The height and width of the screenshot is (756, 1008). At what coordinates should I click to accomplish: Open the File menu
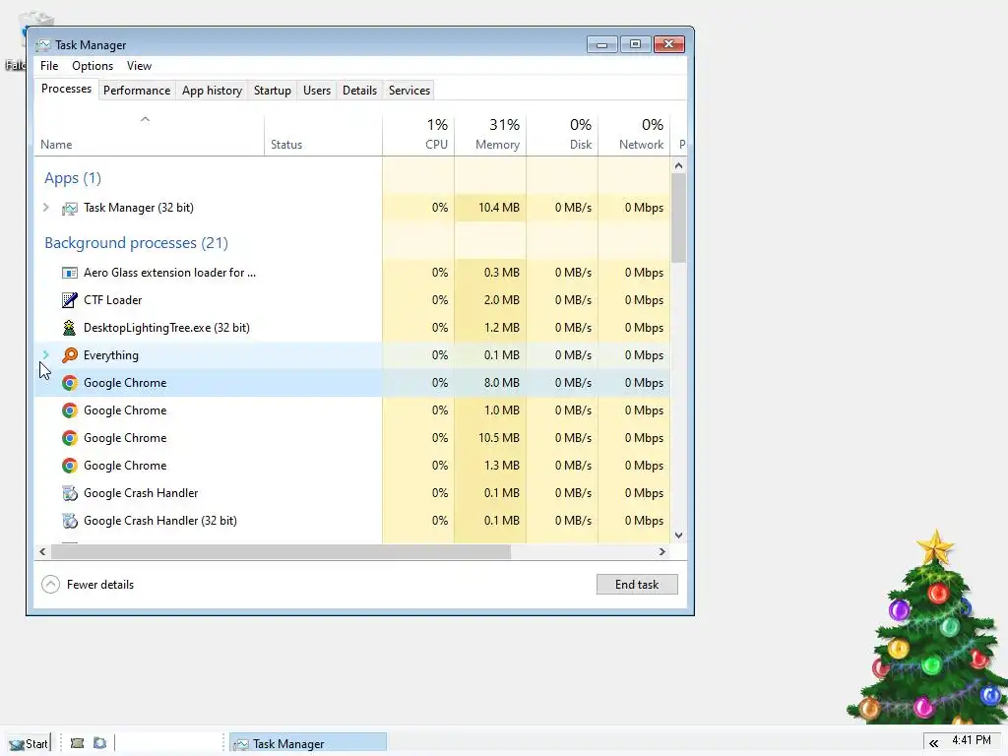click(49, 66)
